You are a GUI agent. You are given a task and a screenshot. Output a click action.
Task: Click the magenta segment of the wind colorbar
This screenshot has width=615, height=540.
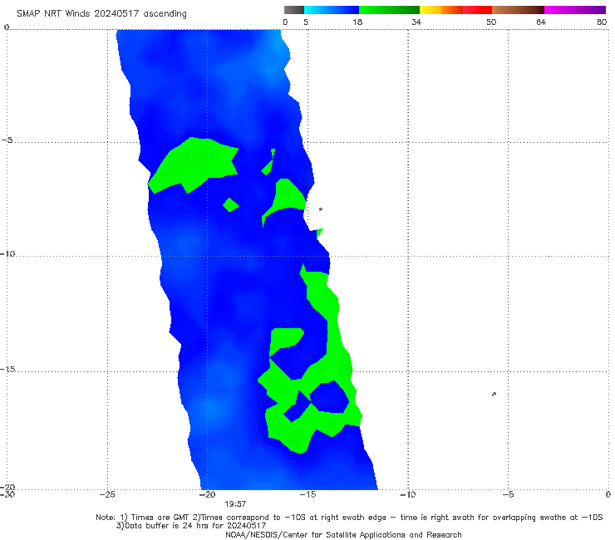[575, 10]
